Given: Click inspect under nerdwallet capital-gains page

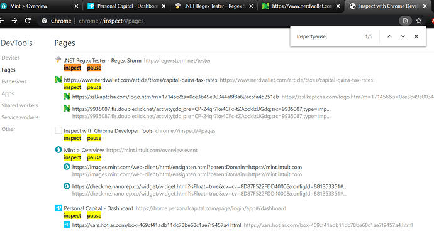Looking at the screenshot, I should click(x=72, y=87).
